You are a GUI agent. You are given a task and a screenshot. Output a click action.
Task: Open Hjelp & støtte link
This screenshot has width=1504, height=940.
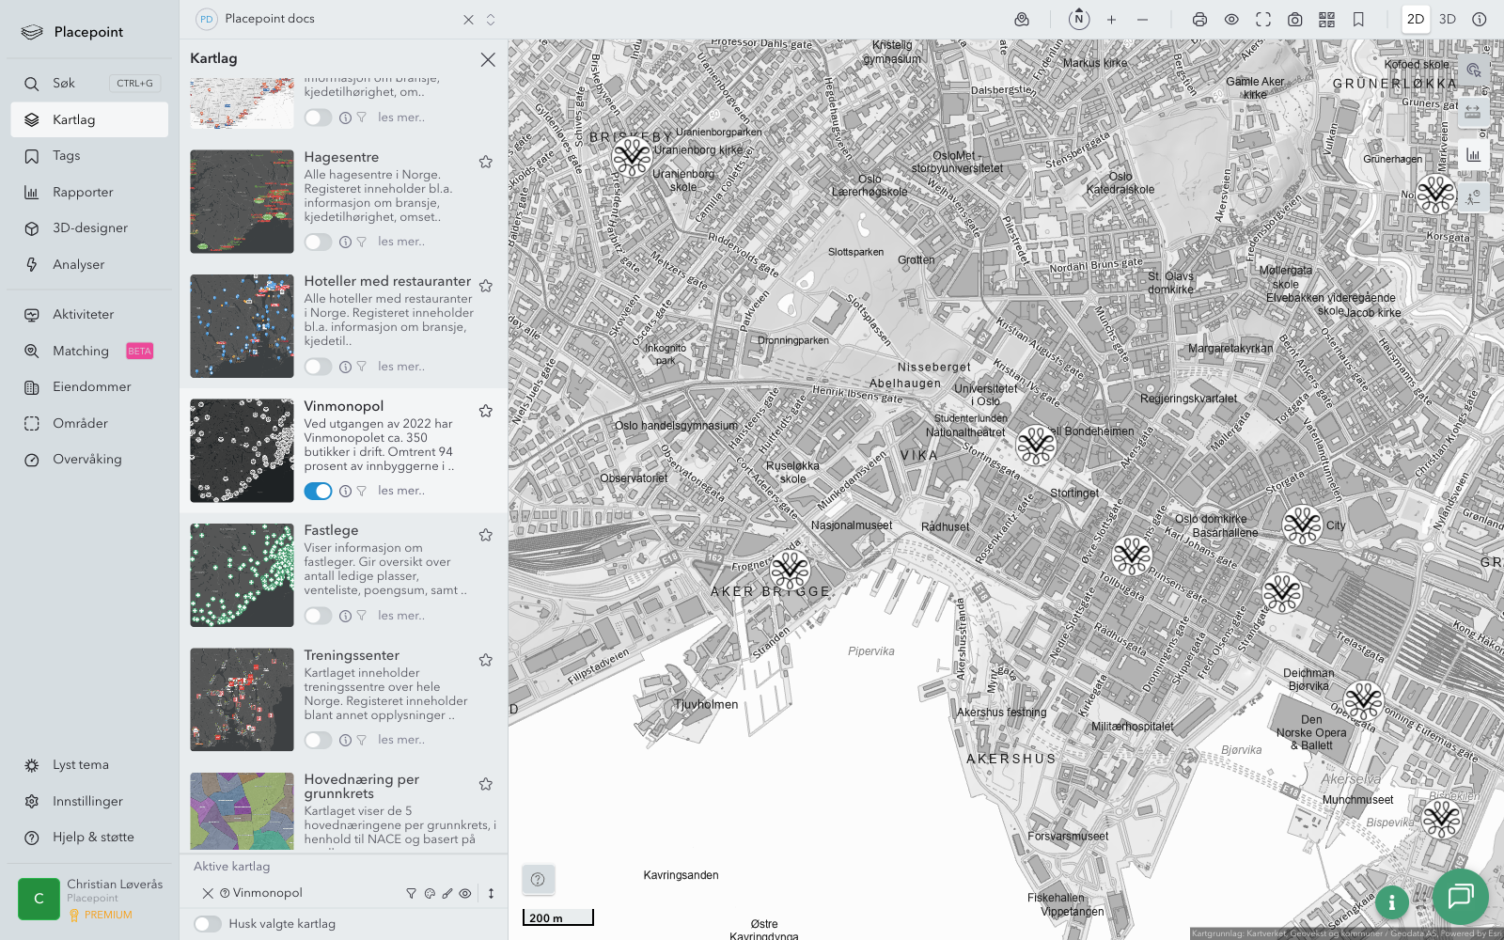point(93,838)
